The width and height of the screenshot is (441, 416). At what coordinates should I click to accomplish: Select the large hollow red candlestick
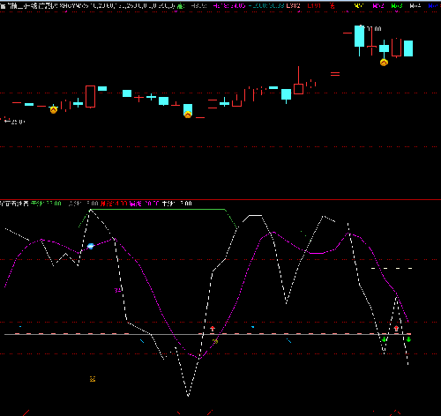(90, 97)
